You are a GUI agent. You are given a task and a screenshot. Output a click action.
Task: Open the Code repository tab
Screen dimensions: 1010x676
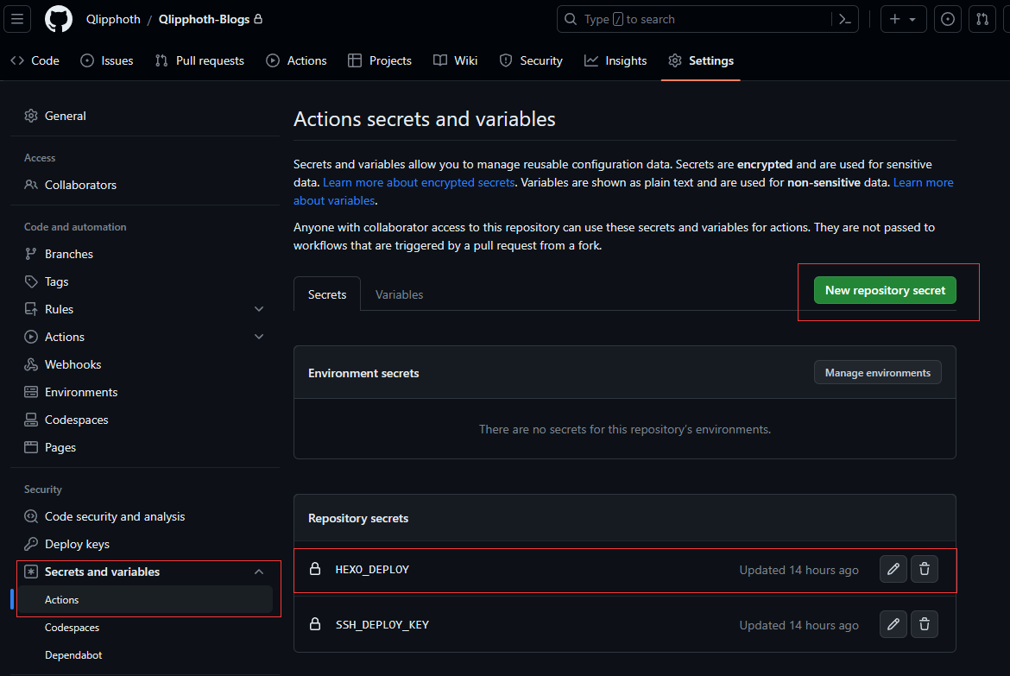[35, 60]
